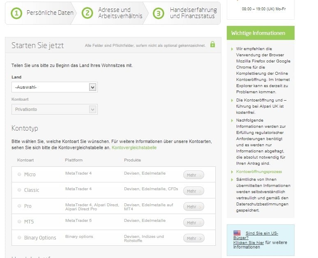Open the Kontovergleichstabelle link
The image size is (318, 258).
(134, 147)
